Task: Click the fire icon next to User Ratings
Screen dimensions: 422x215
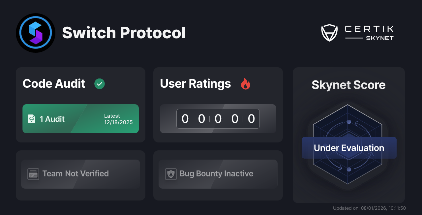Action: pos(245,84)
